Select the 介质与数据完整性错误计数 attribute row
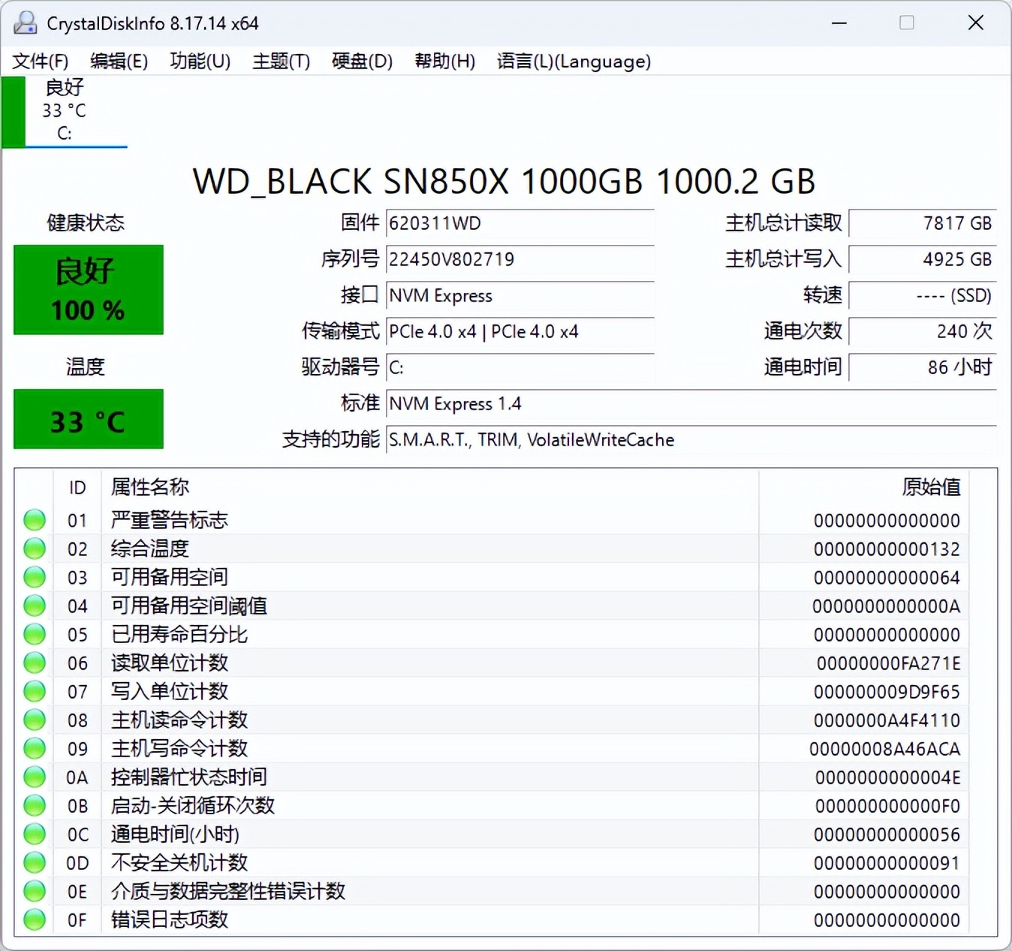This screenshot has height=951, width=1012. pos(492,891)
